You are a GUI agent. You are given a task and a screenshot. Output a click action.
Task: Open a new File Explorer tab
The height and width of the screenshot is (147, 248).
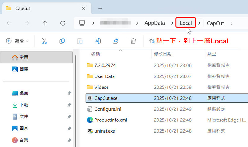click(100, 8)
